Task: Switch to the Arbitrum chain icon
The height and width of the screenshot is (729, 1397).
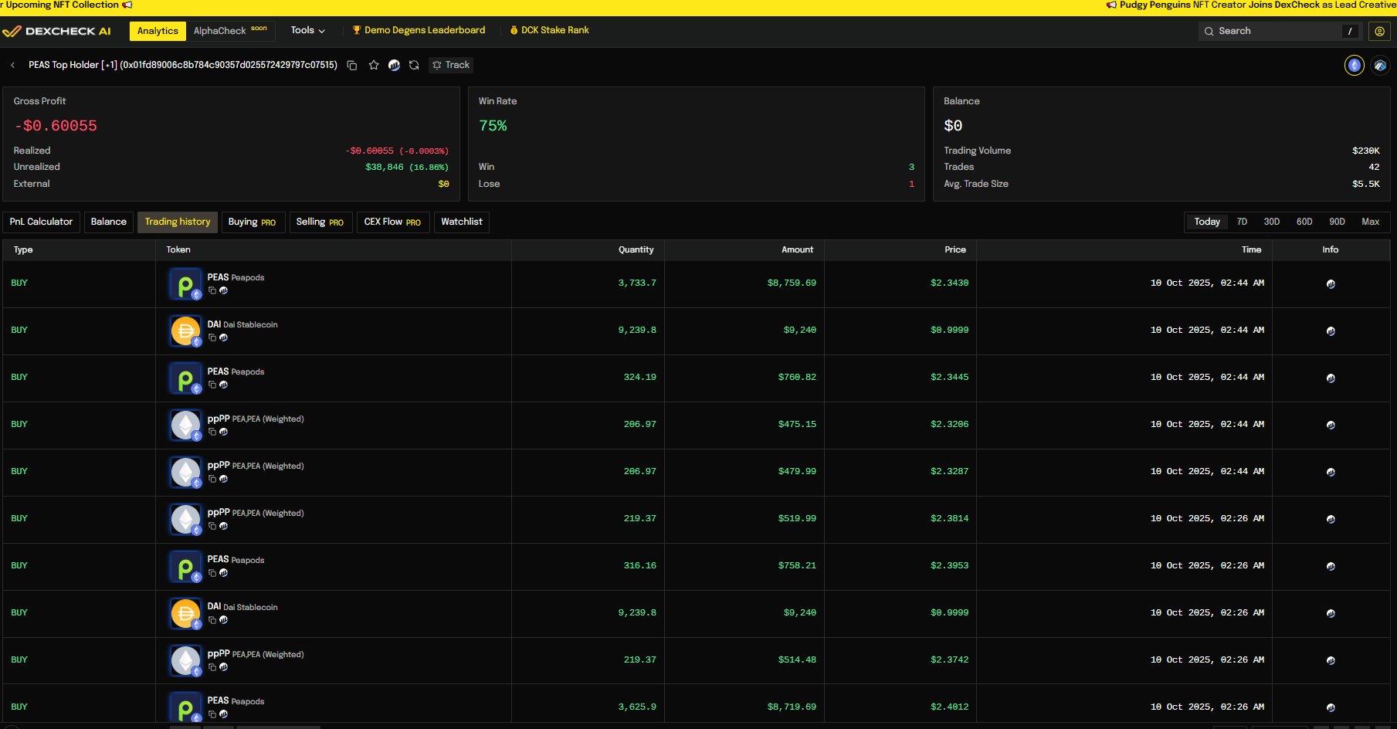Action: click(1379, 66)
